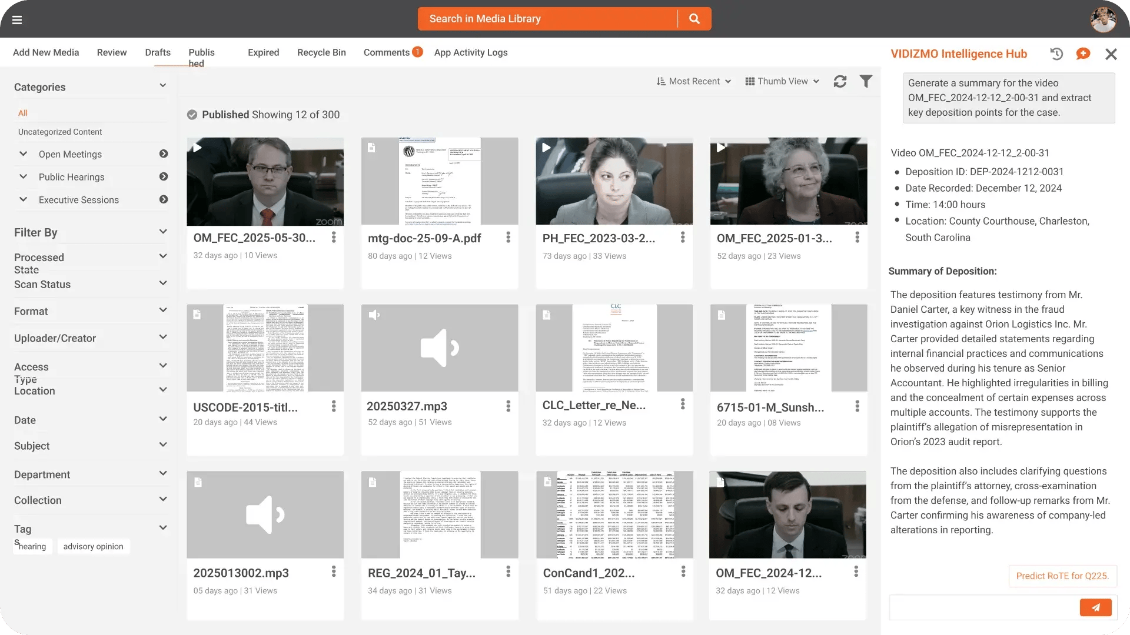Open options menu for 20250327.mp3

pos(508,406)
